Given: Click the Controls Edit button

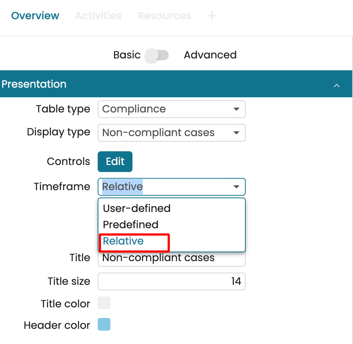Looking at the screenshot, I should pyautogui.click(x=115, y=162).
